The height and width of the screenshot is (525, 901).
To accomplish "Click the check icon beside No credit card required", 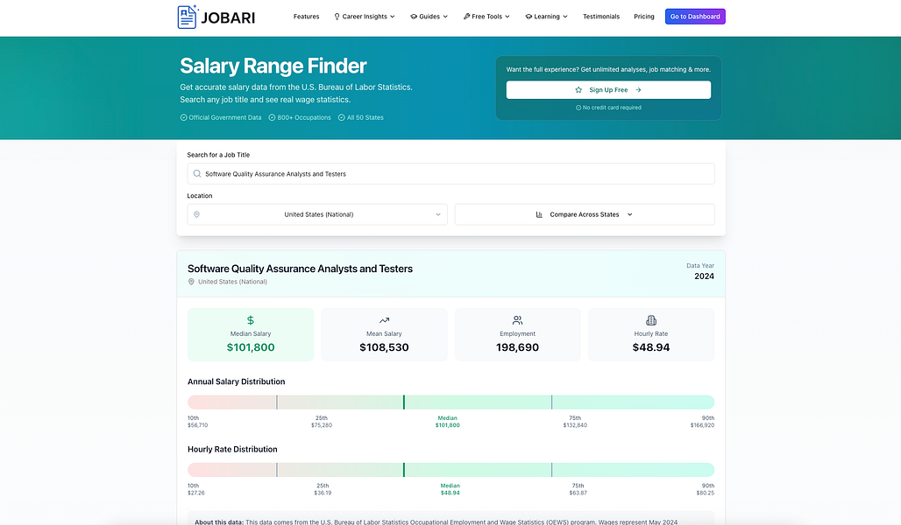I will (x=578, y=108).
